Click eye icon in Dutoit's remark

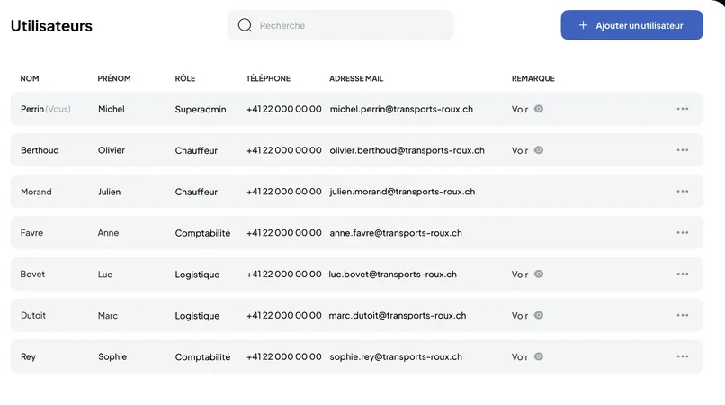coord(539,315)
